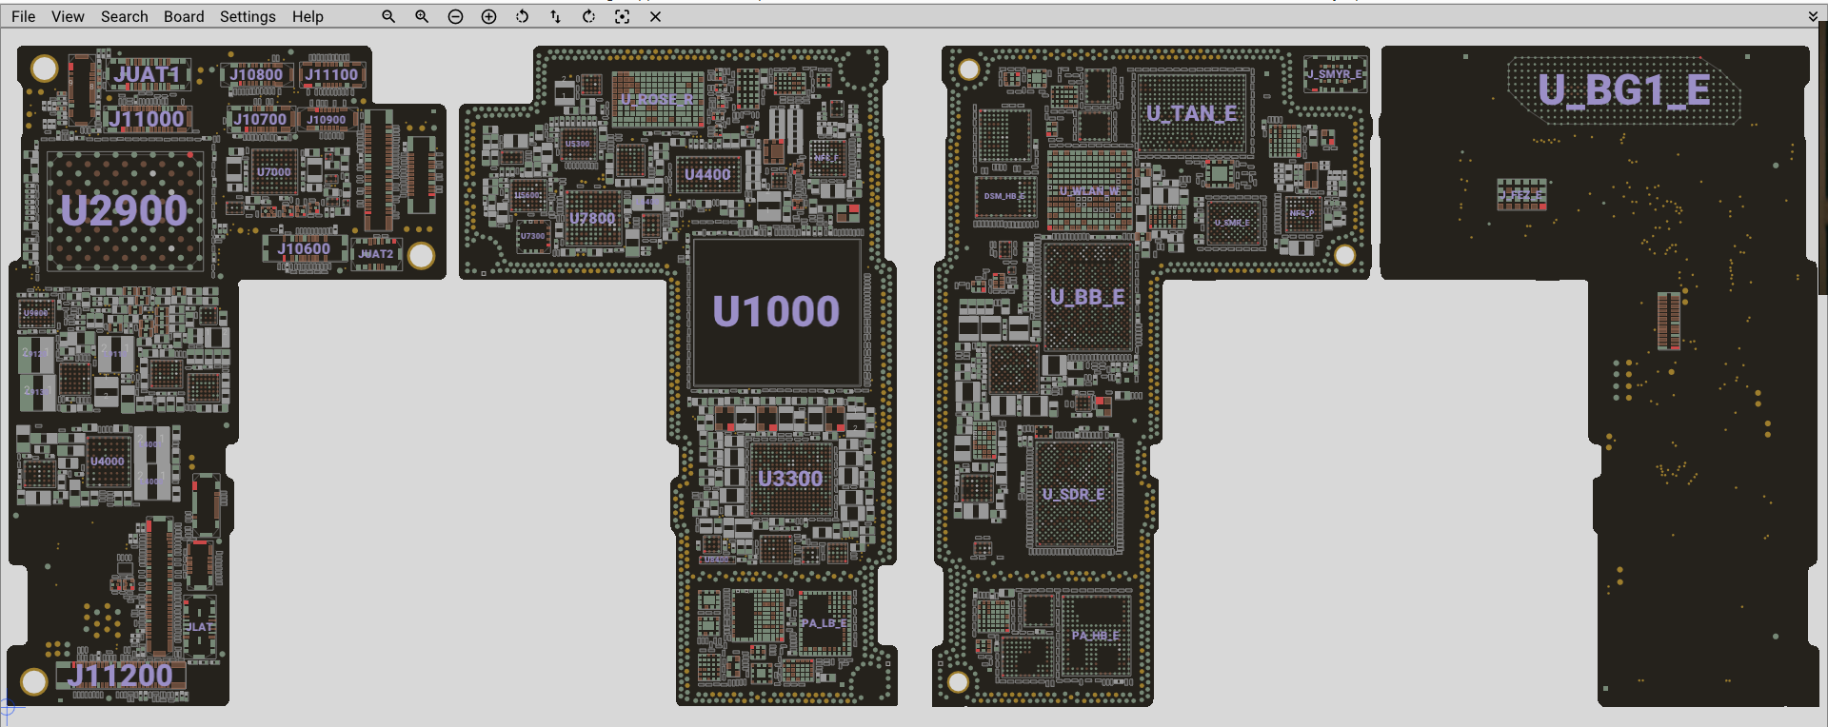Zoom out with the circled minus icon
This screenshot has width=1828, height=727.
click(x=455, y=16)
